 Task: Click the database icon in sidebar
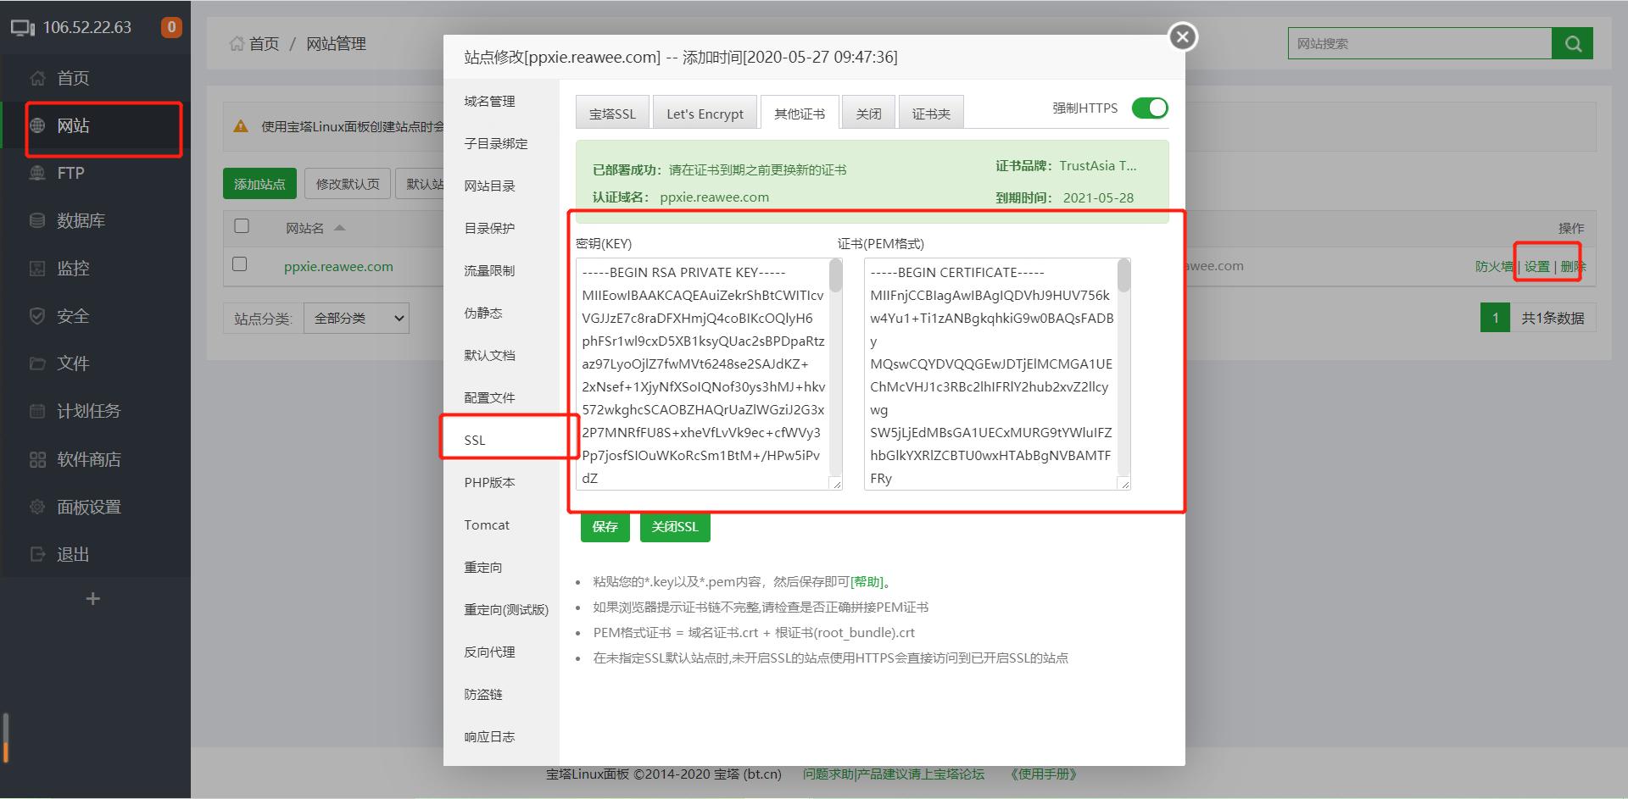point(37,220)
